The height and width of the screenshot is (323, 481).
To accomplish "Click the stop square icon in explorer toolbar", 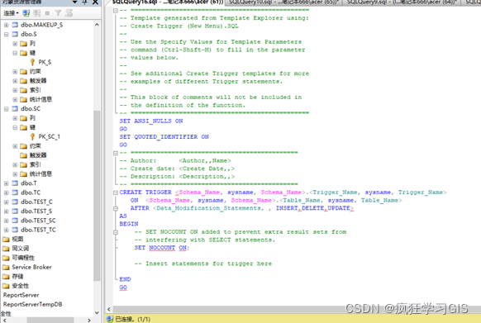I will click(47, 13).
